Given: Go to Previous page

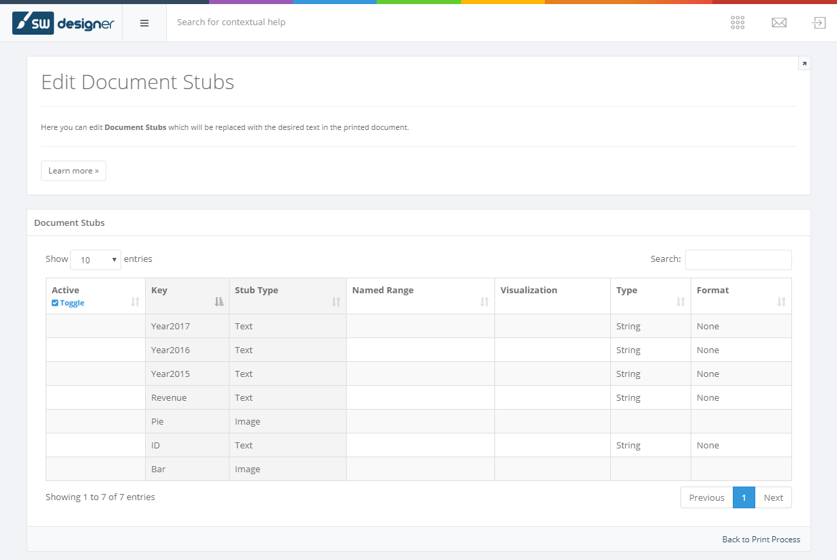Looking at the screenshot, I should click(706, 497).
